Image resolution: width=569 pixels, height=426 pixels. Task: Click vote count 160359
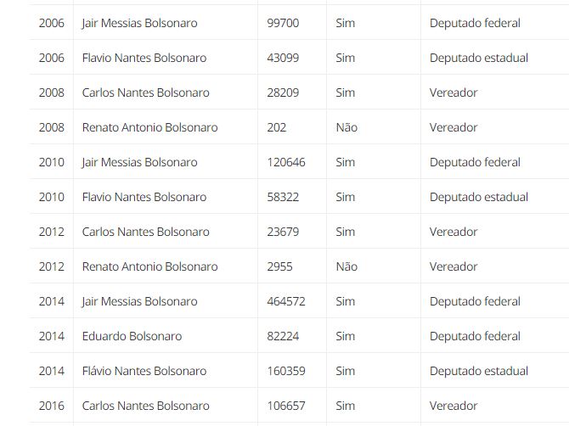(286, 371)
